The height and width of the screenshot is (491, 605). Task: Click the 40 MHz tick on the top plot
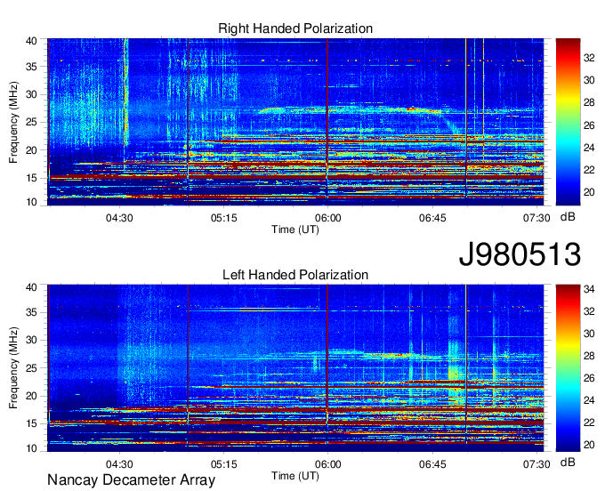pos(31,41)
